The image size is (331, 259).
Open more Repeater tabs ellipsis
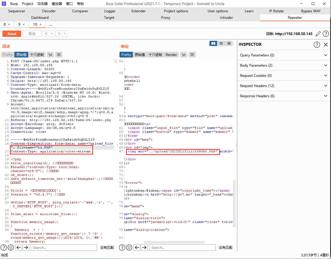pyautogui.click(x=51, y=24)
